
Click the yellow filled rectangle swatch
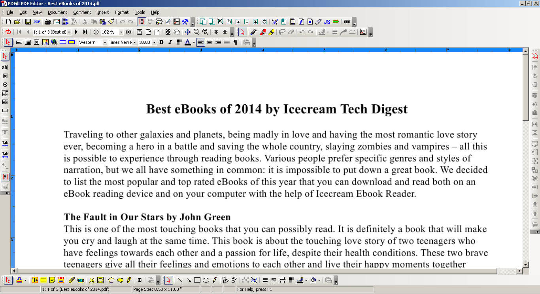click(x=72, y=42)
